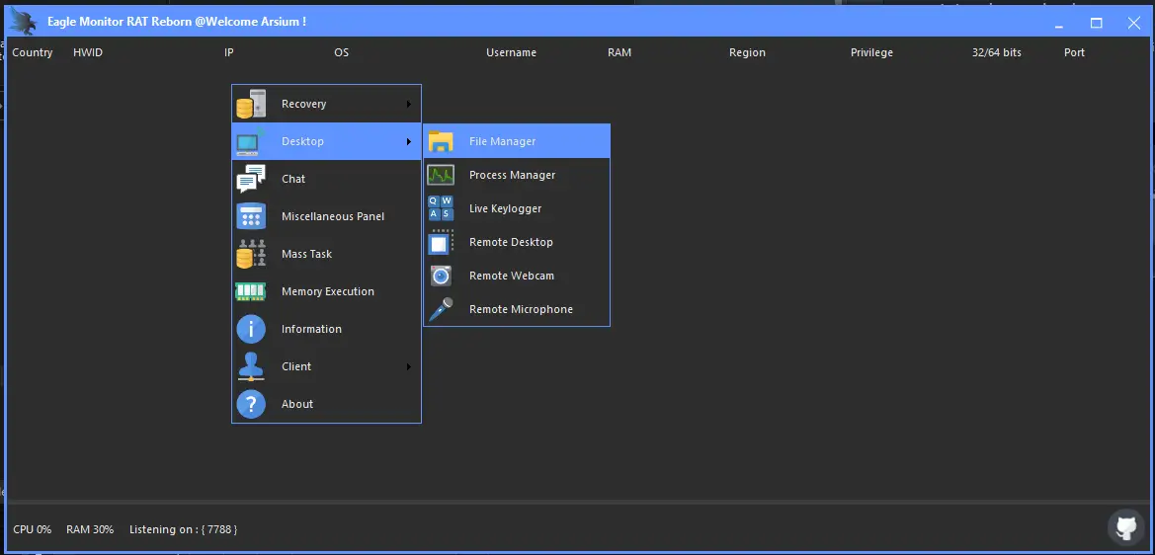The height and width of the screenshot is (555, 1155).
Task: Click the Remote Microphone icon
Action: click(441, 309)
